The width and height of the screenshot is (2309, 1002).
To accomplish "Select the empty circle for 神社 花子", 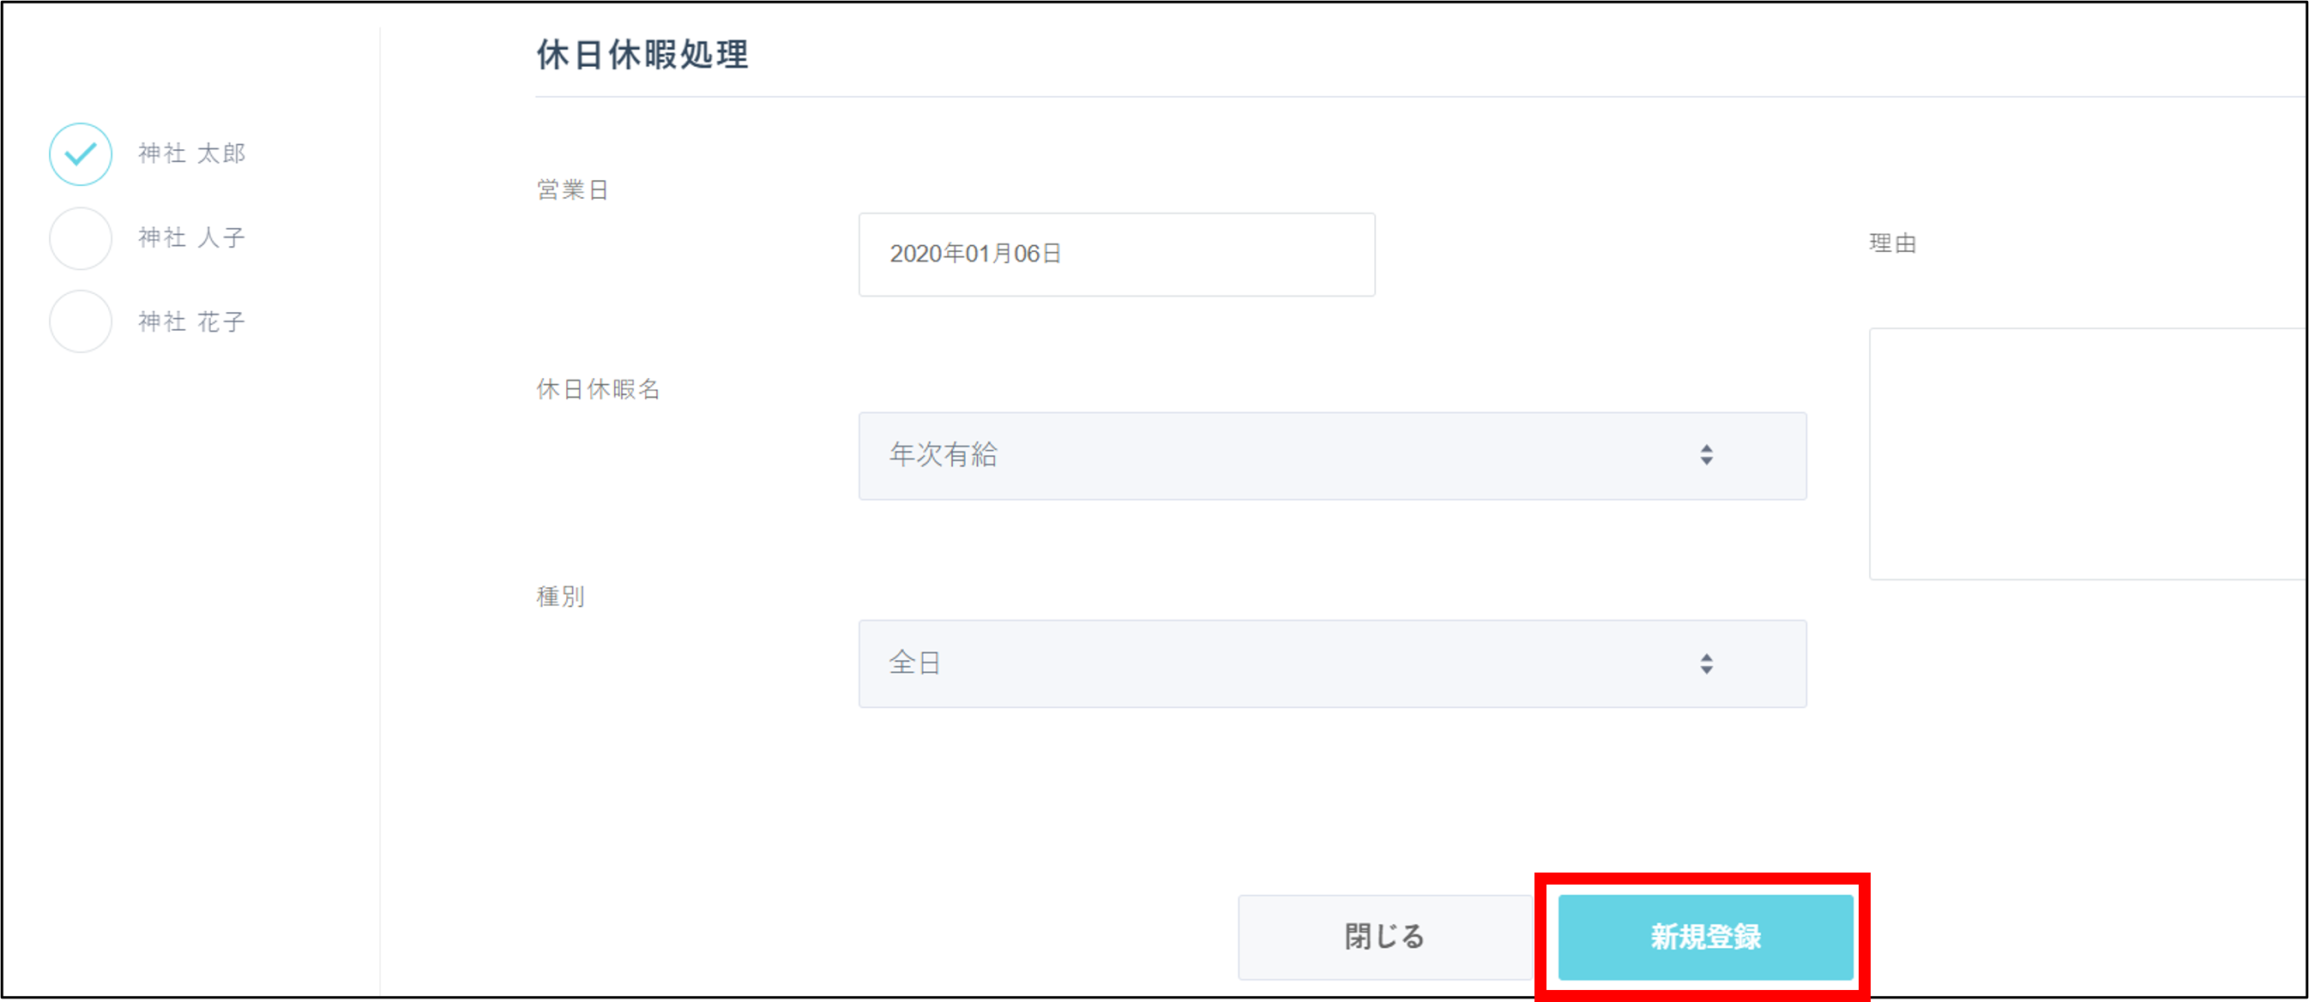I will pos(81,321).
